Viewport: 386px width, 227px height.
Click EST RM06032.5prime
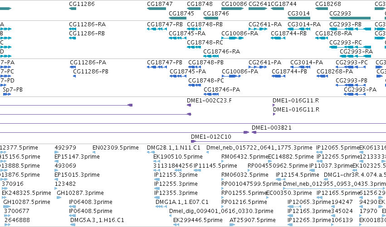pyautogui.click(x=245, y=175)
